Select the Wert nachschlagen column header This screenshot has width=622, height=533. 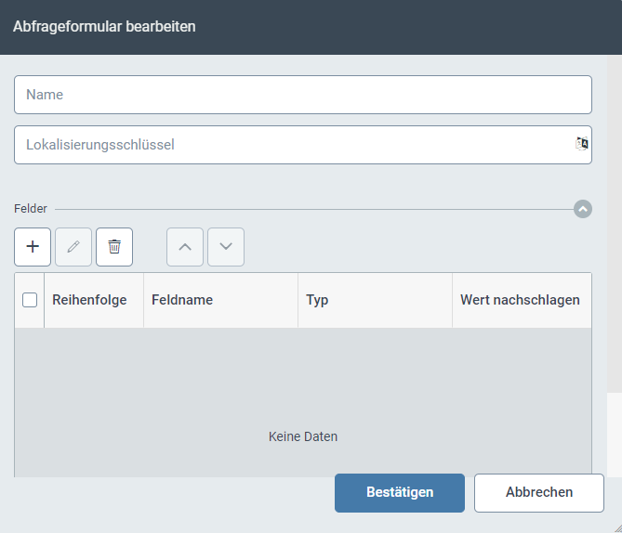pyautogui.click(x=520, y=300)
